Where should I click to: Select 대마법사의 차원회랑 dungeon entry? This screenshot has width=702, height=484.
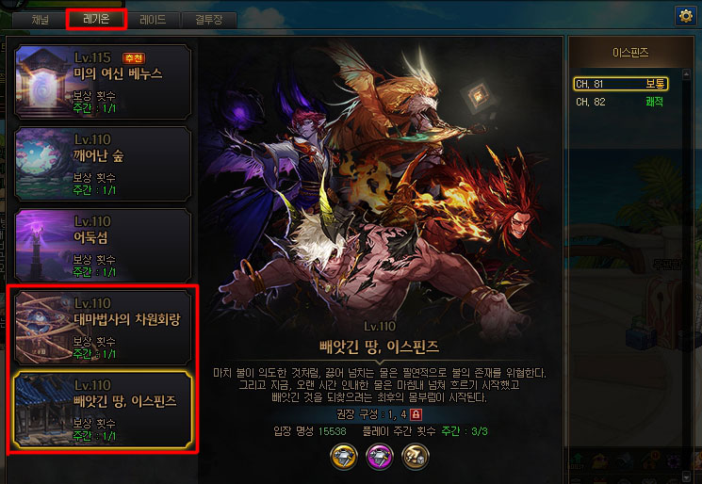(x=103, y=327)
